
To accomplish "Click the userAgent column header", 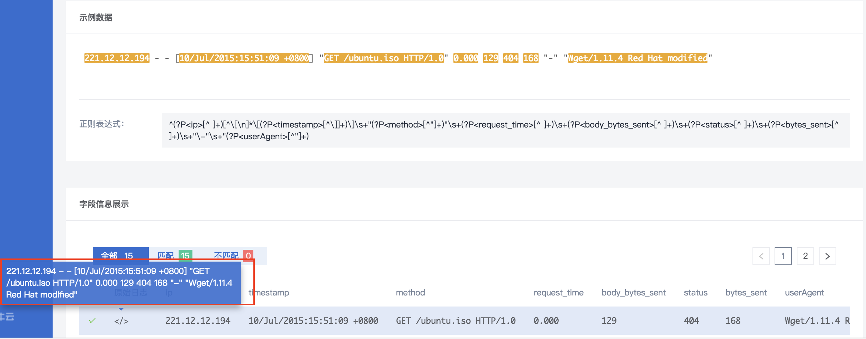I will tap(804, 293).
